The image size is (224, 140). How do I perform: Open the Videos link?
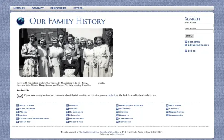[x=73, y=109]
